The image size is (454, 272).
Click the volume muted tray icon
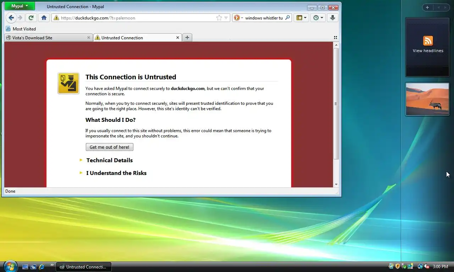click(x=427, y=266)
